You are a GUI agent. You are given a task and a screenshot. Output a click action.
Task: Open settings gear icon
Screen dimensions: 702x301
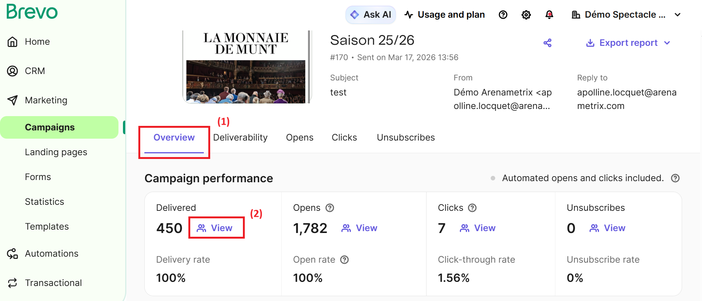526,15
